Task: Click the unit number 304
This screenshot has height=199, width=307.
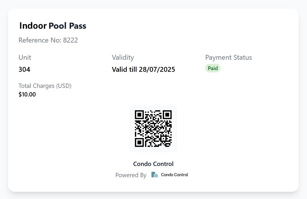Action: [24, 69]
